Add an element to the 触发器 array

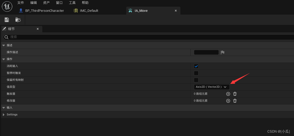[228, 94]
